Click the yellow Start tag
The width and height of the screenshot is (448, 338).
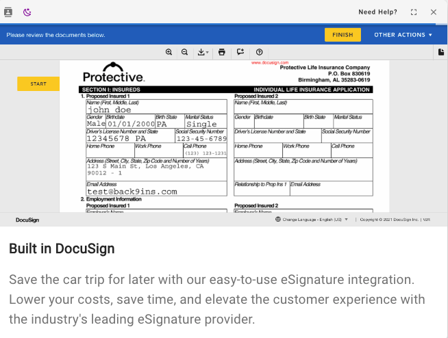tap(38, 84)
